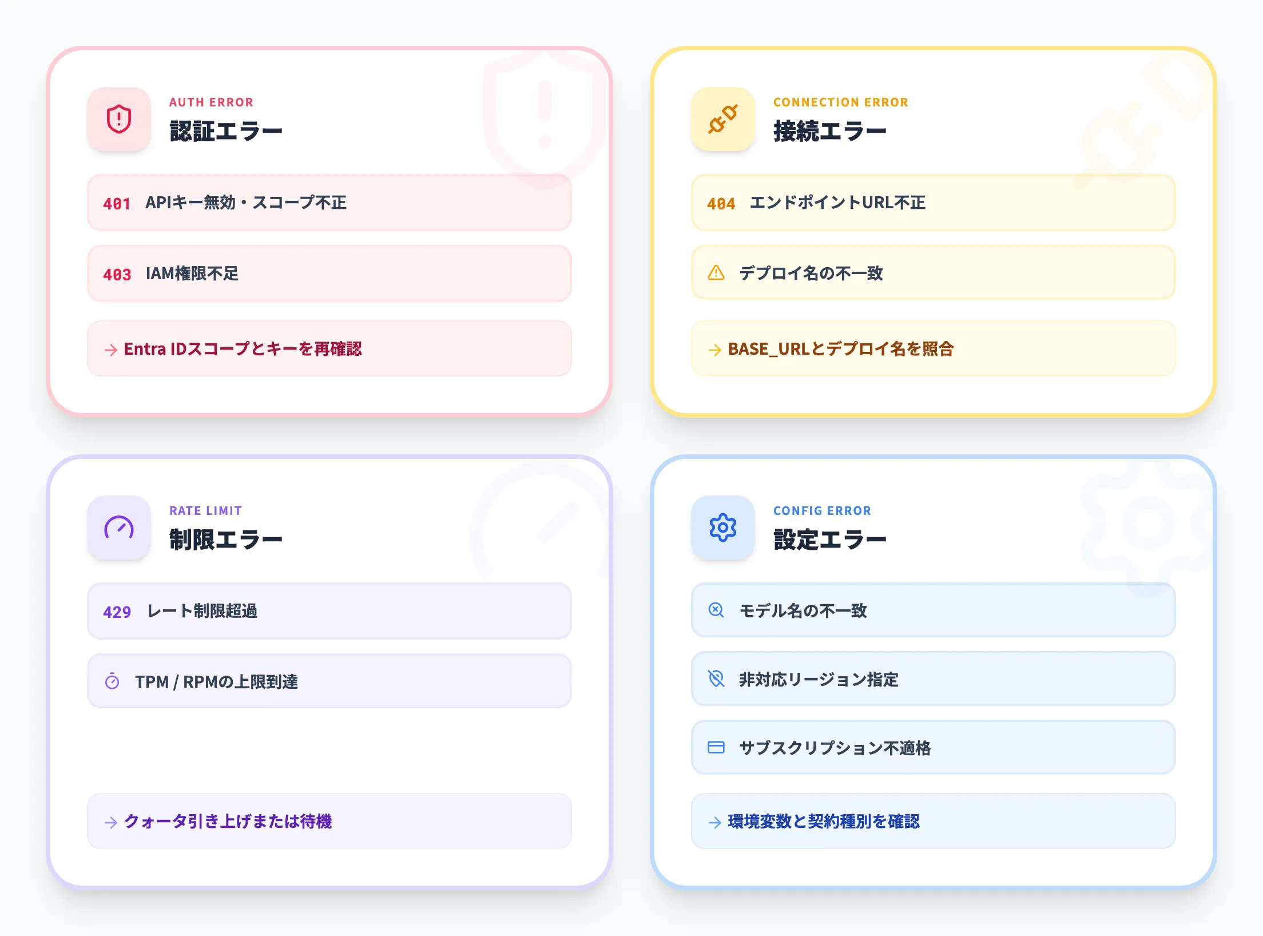Image resolution: width=1263 pixels, height=936 pixels.
Task: Select the card icon beside サブスクリプション不適格
Action: pyautogui.click(x=716, y=748)
